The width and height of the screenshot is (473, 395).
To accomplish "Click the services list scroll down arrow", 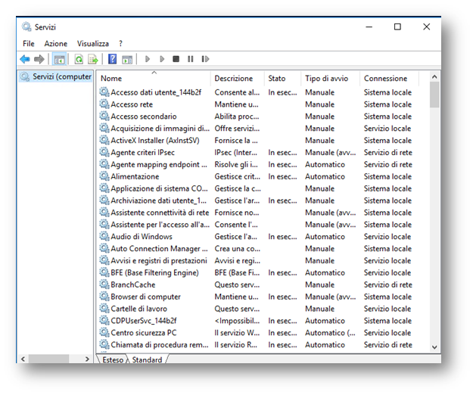I will coord(434,347).
